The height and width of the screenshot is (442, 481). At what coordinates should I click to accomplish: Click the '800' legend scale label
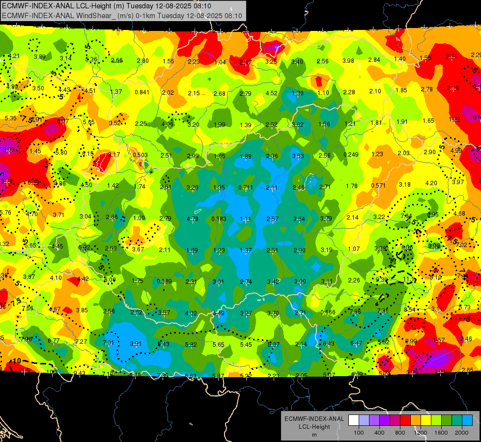[x=400, y=433]
